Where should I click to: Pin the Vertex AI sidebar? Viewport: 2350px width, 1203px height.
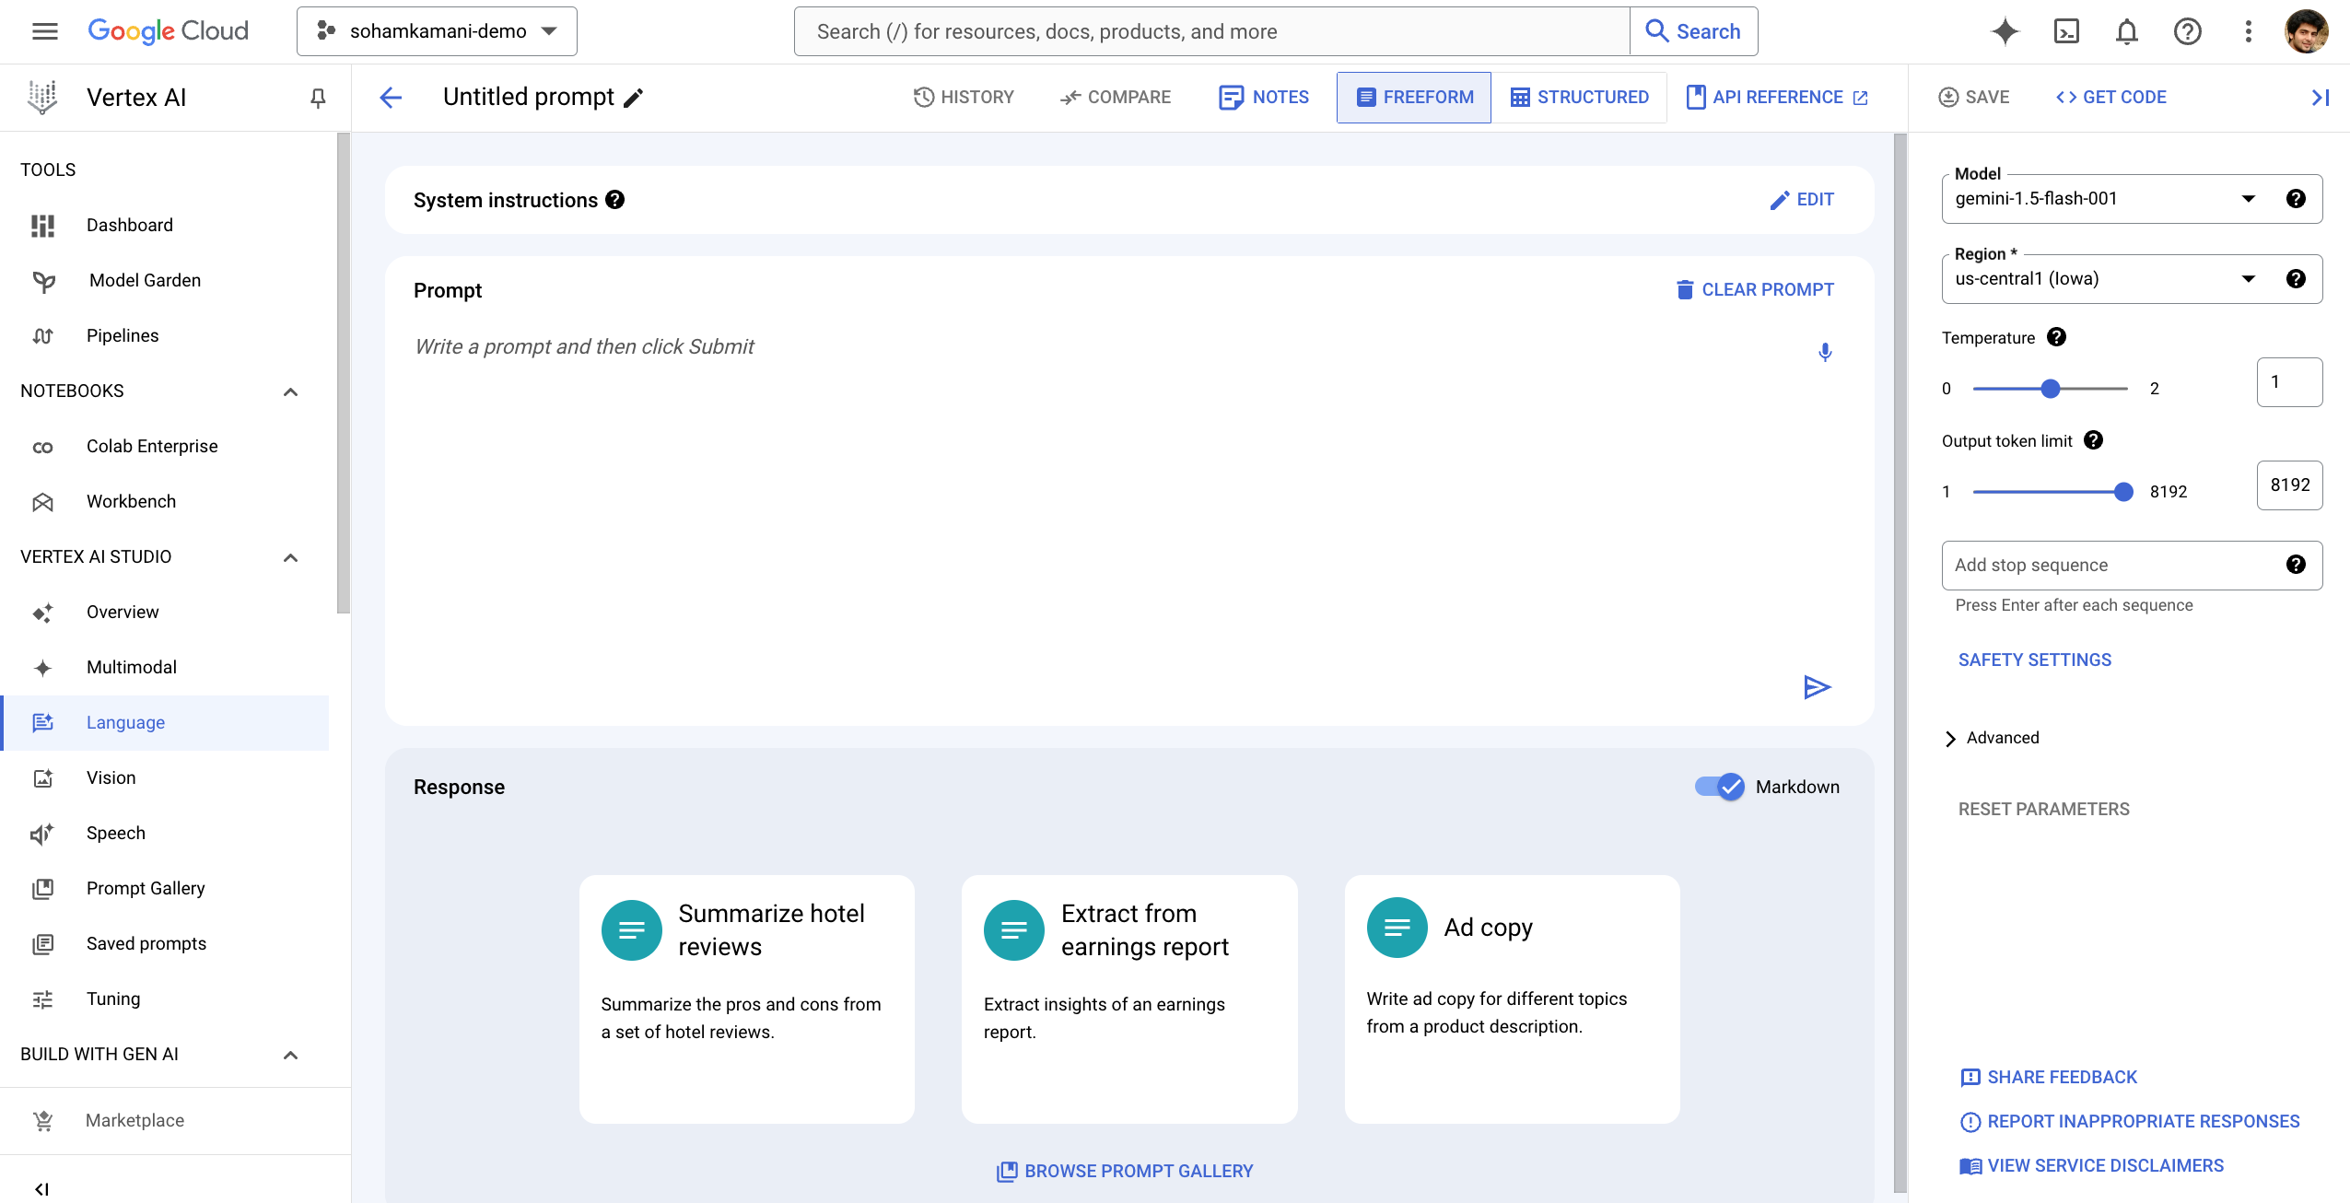point(318,98)
